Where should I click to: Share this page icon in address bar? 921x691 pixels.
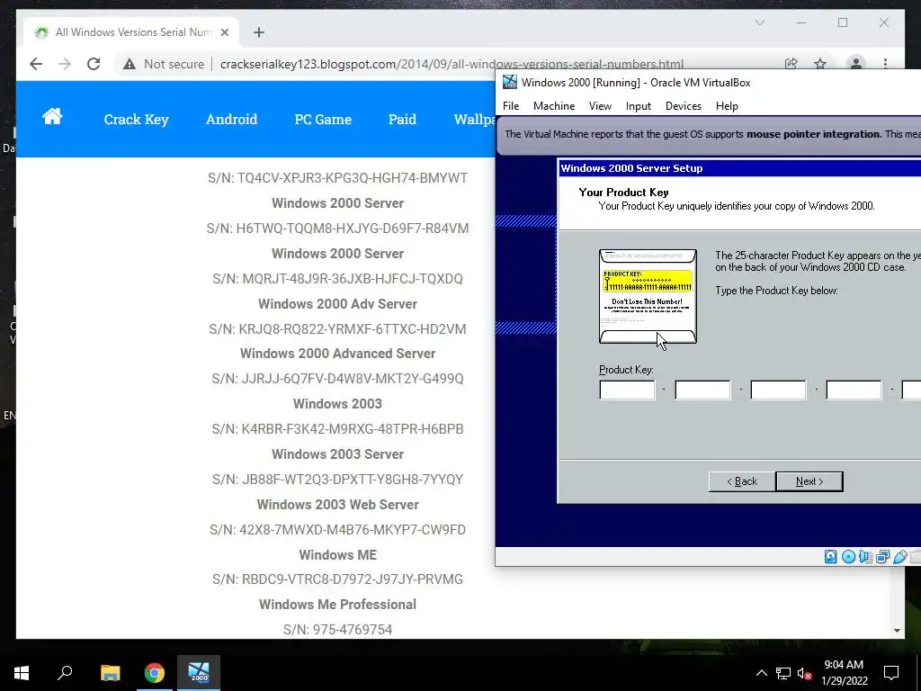click(x=791, y=64)
